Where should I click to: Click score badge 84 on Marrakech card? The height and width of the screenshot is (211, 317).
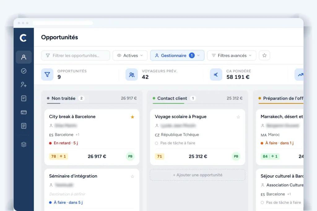coord(270,156)
